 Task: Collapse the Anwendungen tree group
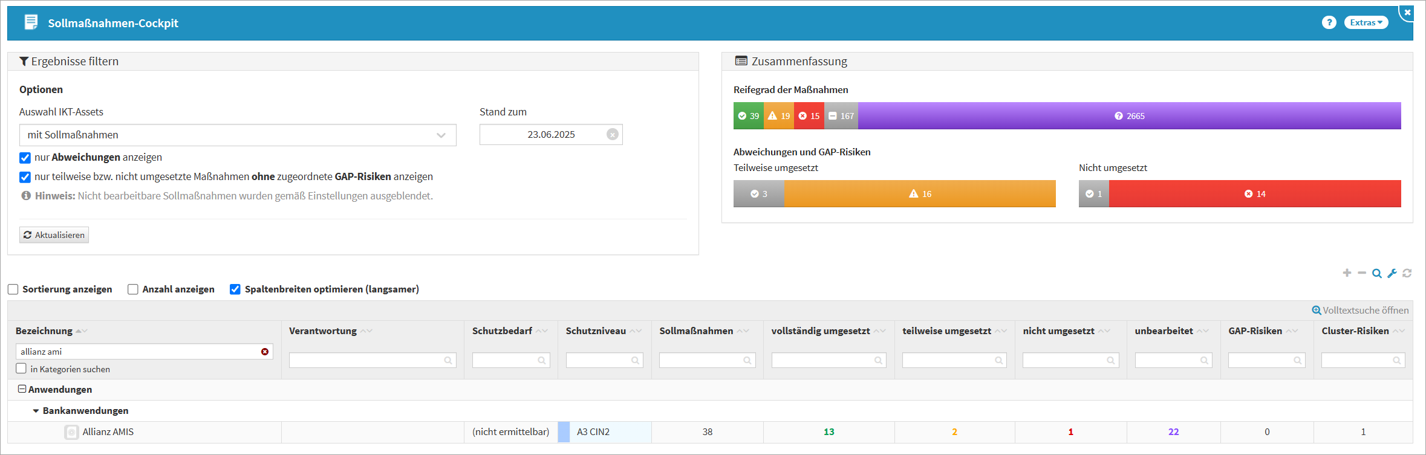[x=22, y=389]
